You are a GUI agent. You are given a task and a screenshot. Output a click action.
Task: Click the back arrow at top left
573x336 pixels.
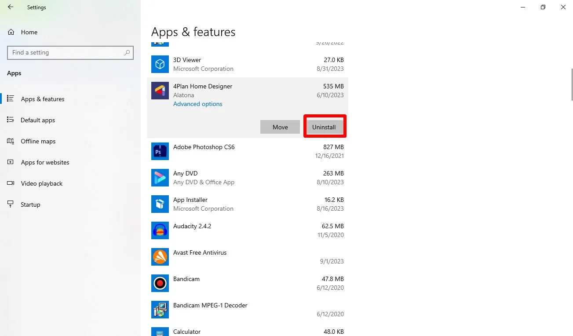tap(10, 7)
